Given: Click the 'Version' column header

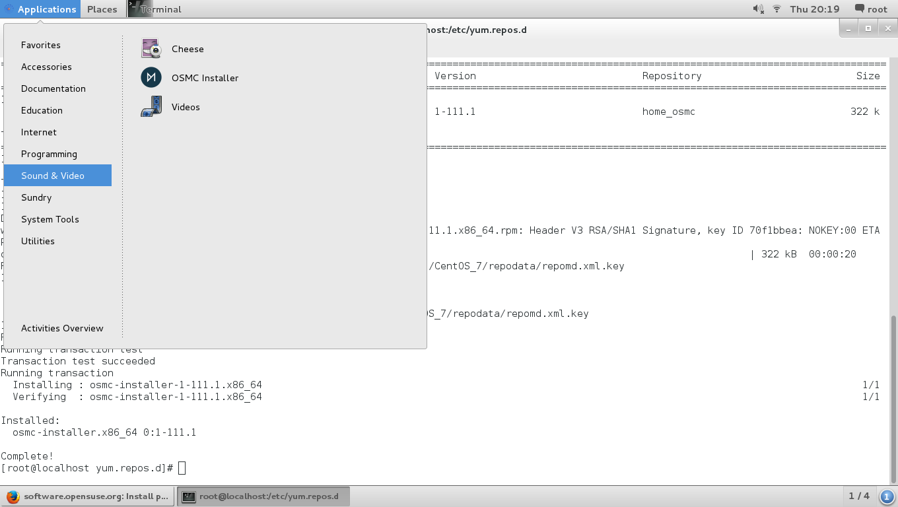Looking at the screenshot, I should click(x=455, y=76).
